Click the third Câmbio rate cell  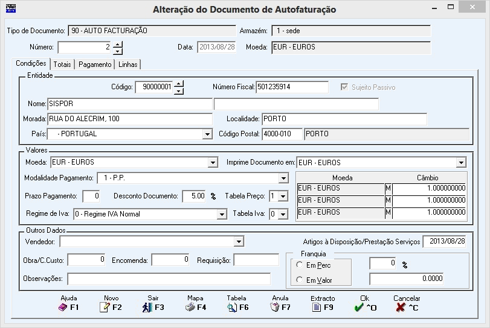point(429,213)
